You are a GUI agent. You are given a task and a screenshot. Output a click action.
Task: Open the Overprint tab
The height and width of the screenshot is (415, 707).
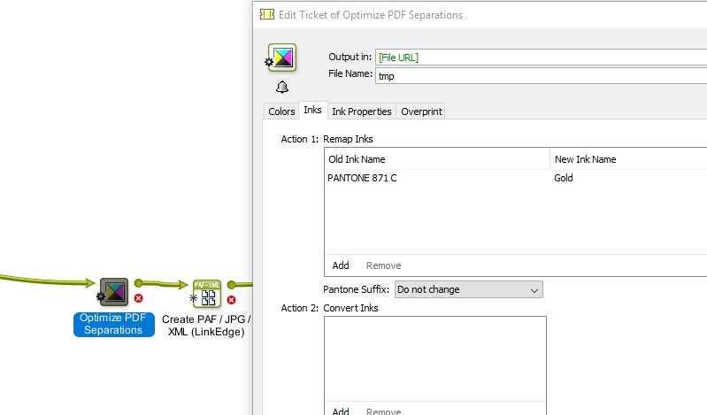tap(421, 111)
